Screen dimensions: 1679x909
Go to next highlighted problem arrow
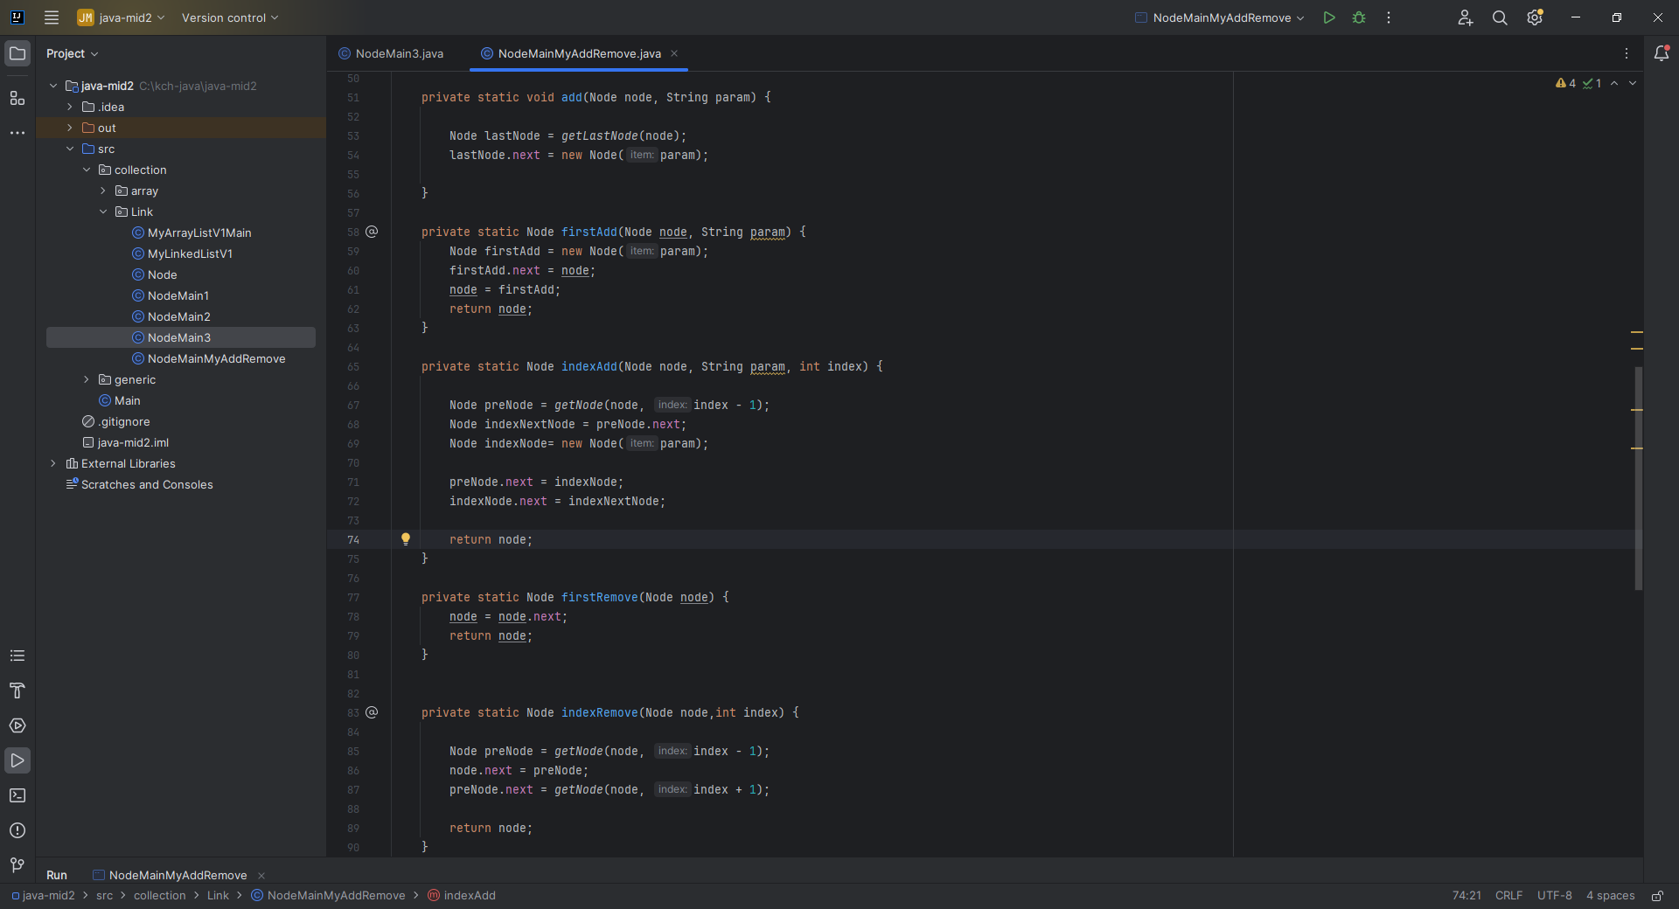click(x=1633, y=83)
